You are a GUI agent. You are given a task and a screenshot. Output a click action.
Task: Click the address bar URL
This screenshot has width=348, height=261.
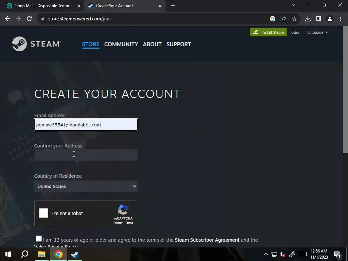click(79, 19)
